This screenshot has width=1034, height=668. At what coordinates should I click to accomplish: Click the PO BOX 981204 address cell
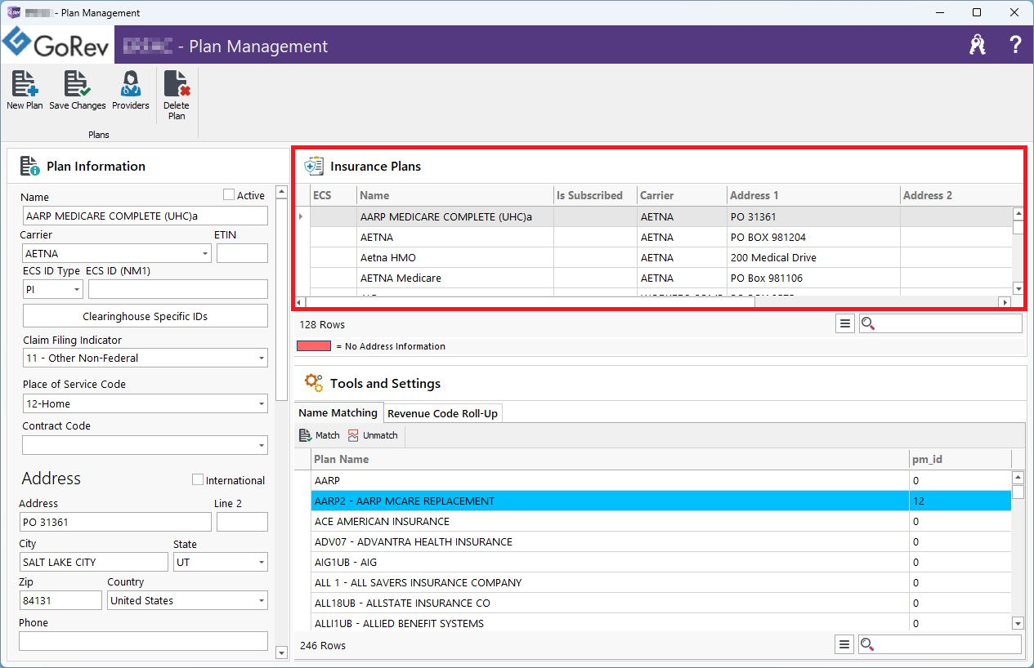click(x=813, y=238)
